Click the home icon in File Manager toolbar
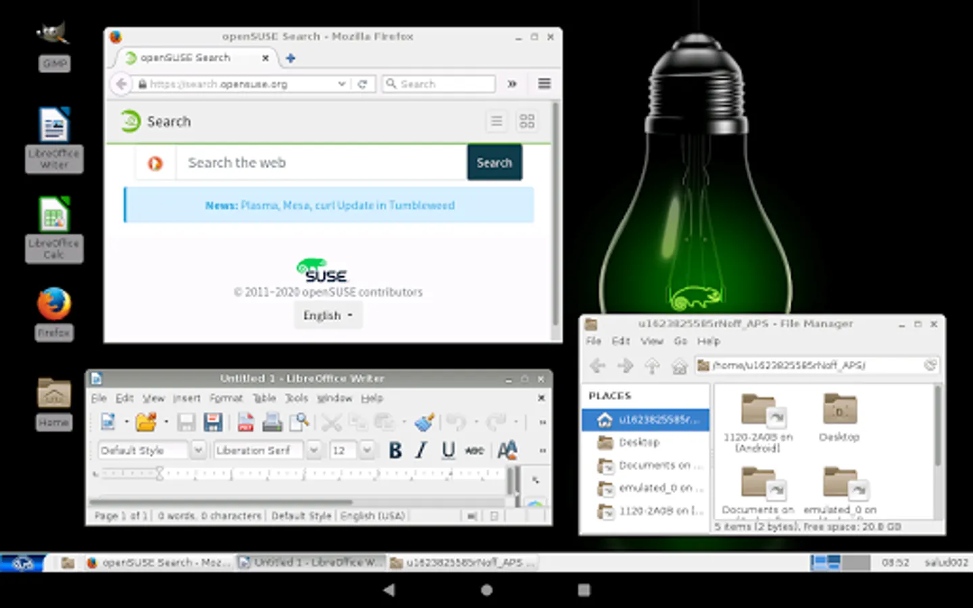The width and height of the screenshot is (973, 608). (x=679, y=366)
